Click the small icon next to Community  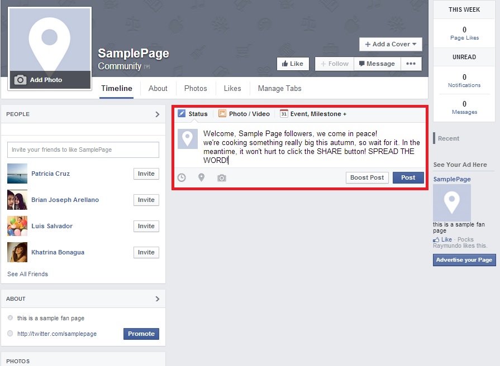[x=147, y=66]
